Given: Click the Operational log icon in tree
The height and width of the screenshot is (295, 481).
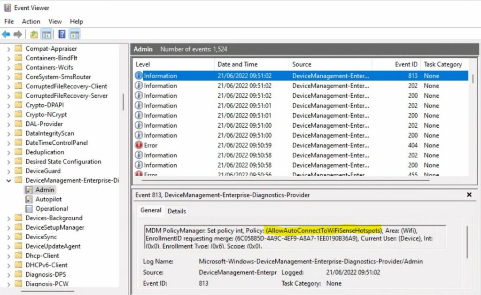Looking at the screenshot, I should coord(29,209).
